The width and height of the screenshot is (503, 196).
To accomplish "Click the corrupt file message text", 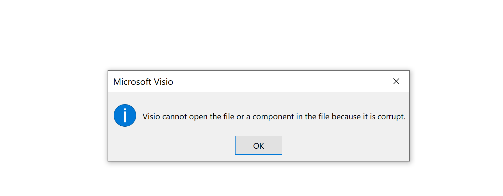I will point(274,117).
